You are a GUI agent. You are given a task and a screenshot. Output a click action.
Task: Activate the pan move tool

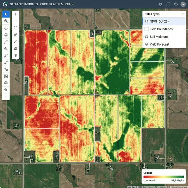(6, 28)
